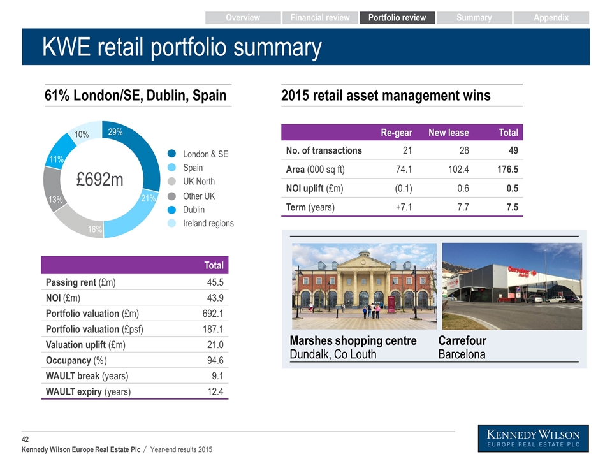This screenshot has width=612, height=459.
Task: Click the 'Carrefour' caption title
Action: [x=462, y=340]
